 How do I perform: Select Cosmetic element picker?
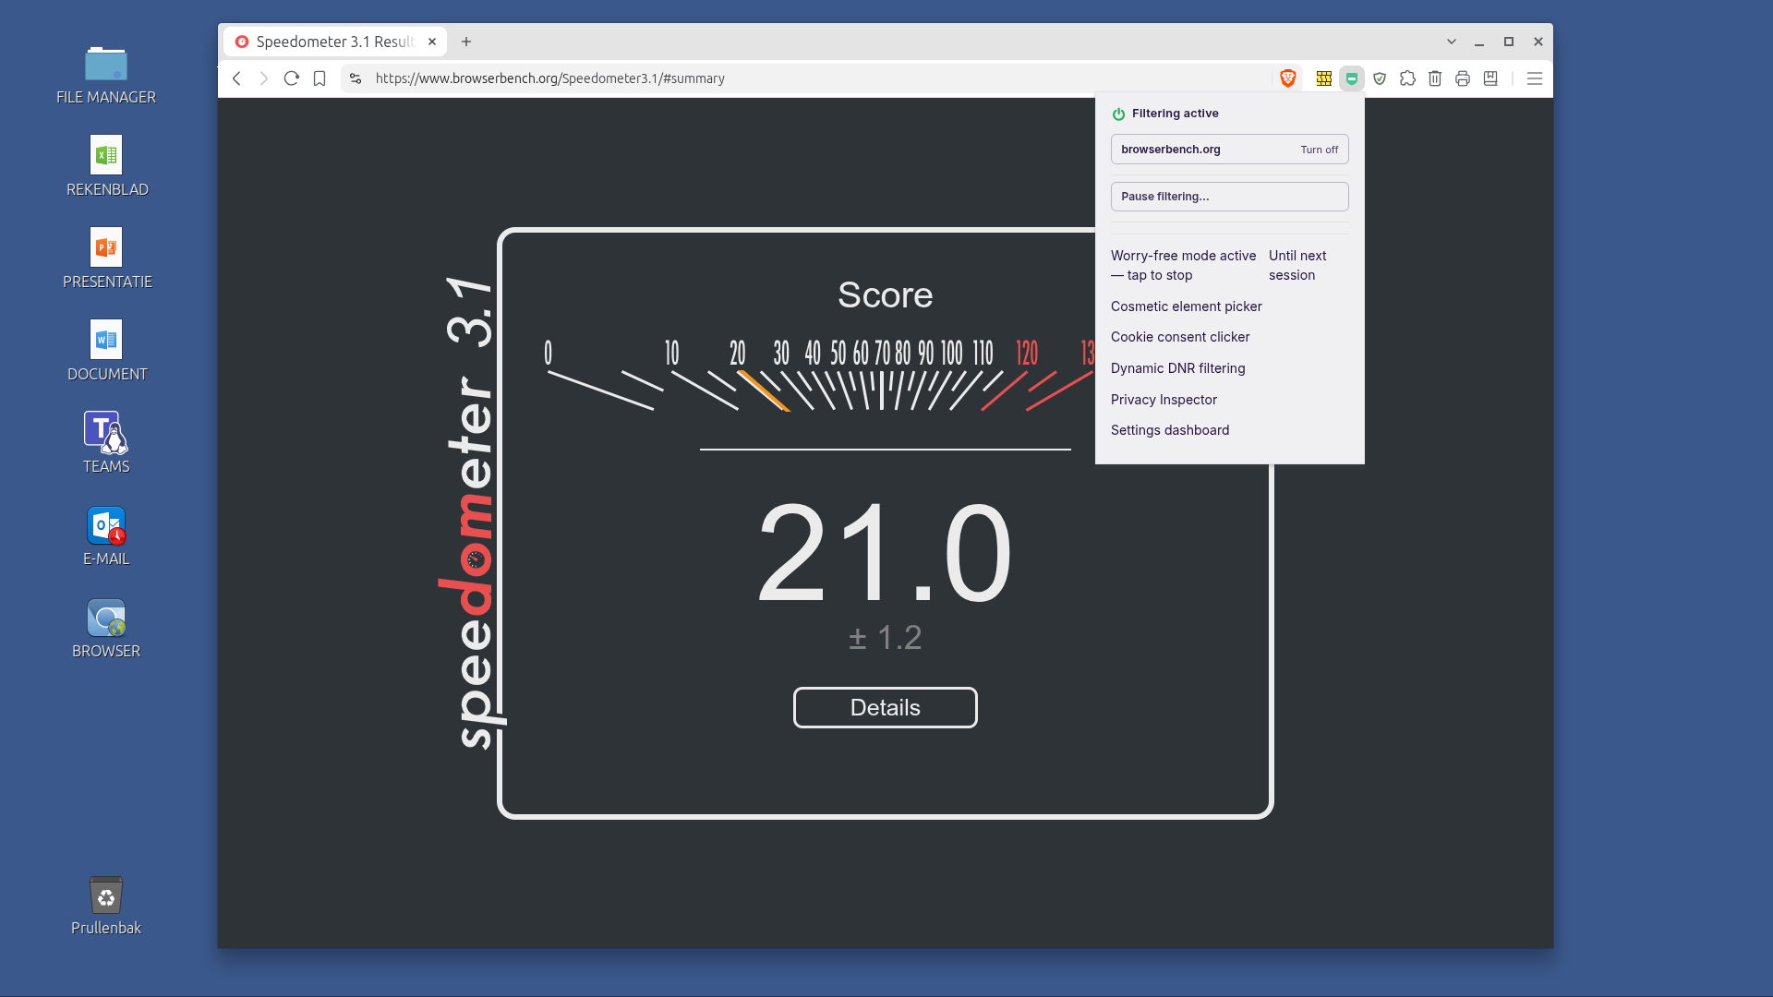(1186, 306)
